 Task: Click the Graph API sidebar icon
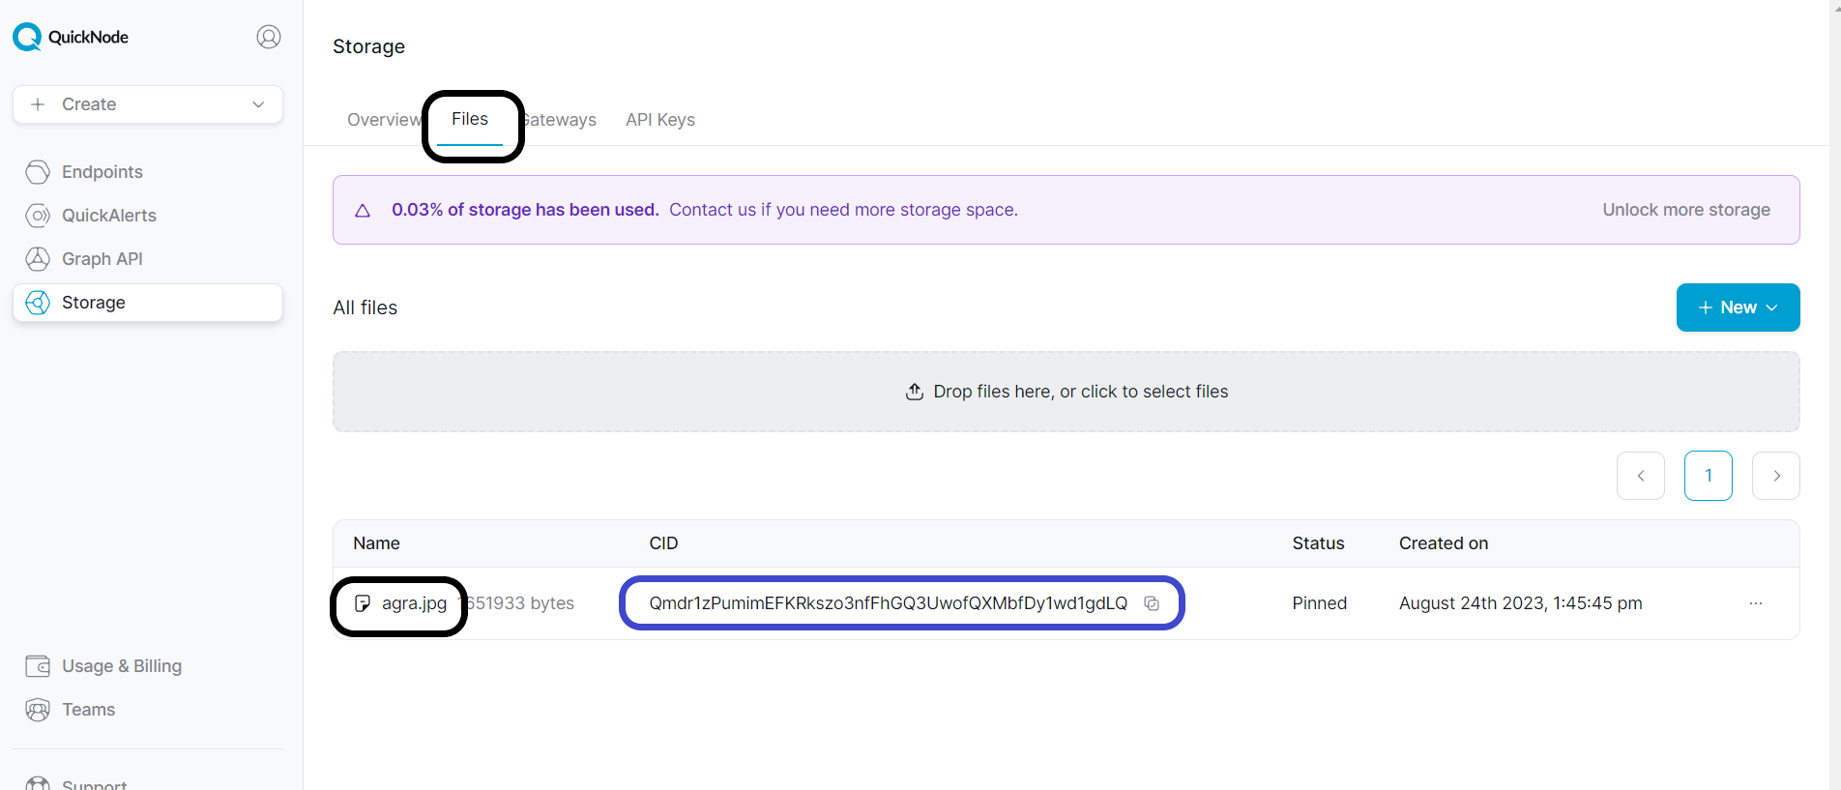[38, 259]
